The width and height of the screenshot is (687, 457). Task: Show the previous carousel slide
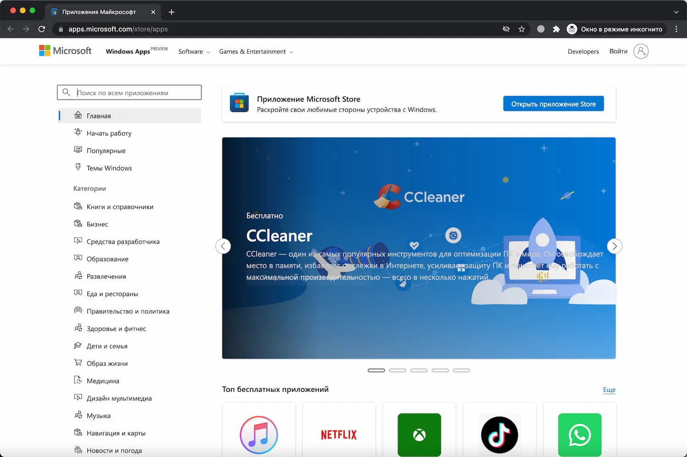pos(223,246)
